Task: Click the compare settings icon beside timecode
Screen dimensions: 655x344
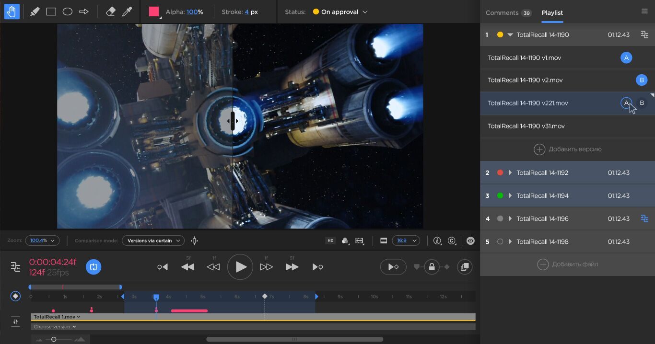Action: 16,267
